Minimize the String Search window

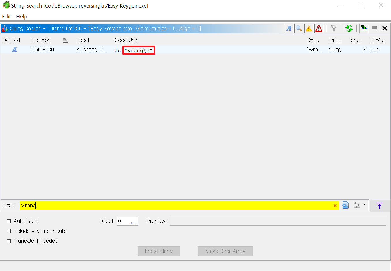click(x=341, y=5)
